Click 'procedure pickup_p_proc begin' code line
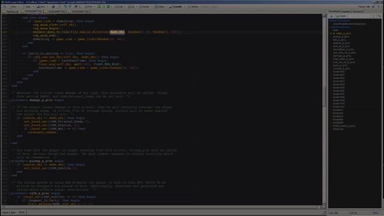The image size is (384, 216). [37, 161]
